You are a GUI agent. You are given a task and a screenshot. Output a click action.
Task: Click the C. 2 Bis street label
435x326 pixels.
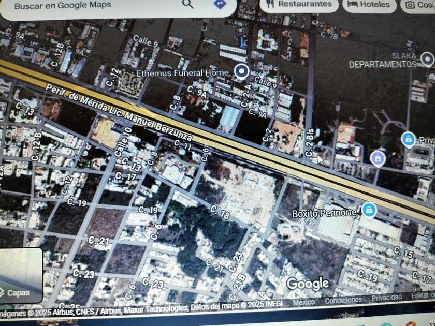tap(310, 142)
